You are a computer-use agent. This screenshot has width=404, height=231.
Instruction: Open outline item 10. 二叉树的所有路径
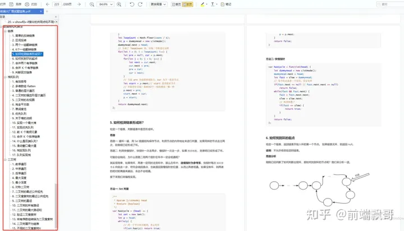(x=25, y=206)
